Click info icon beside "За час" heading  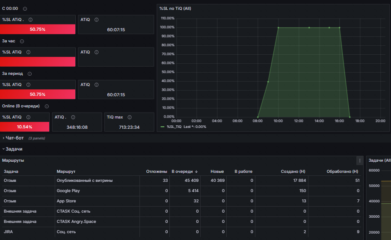pyautogui.click(x=22, y=41)
